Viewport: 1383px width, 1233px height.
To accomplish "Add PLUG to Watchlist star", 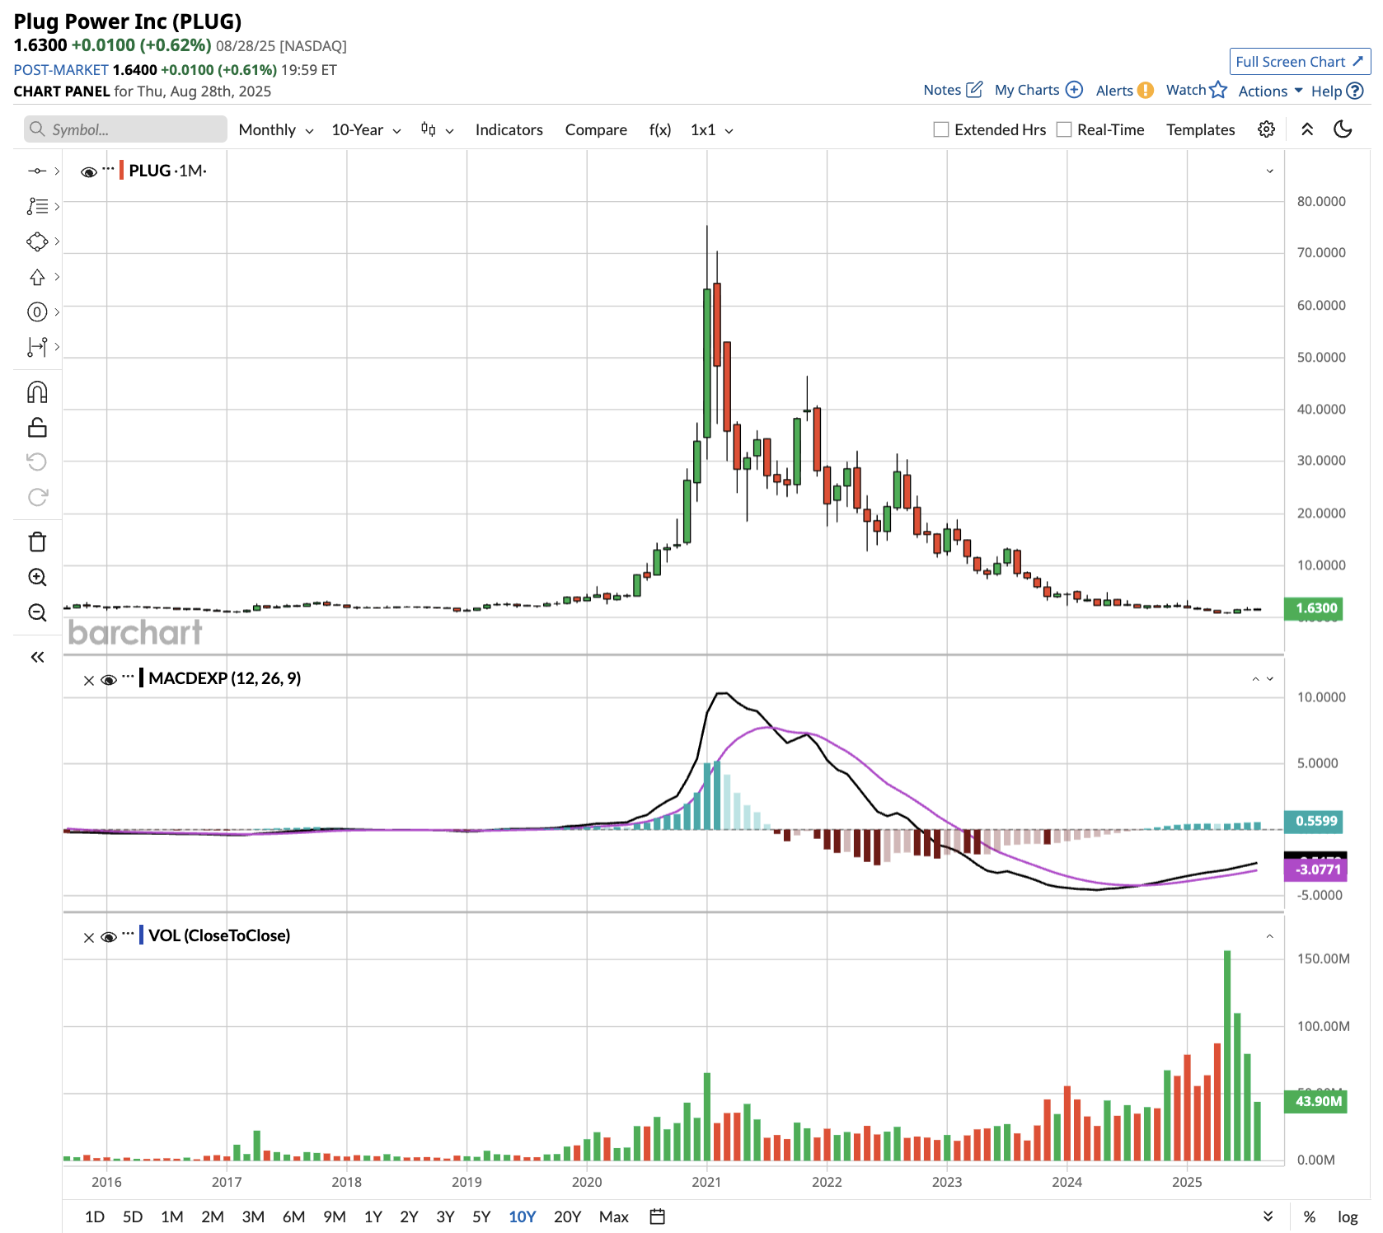I will point(1218,89).
